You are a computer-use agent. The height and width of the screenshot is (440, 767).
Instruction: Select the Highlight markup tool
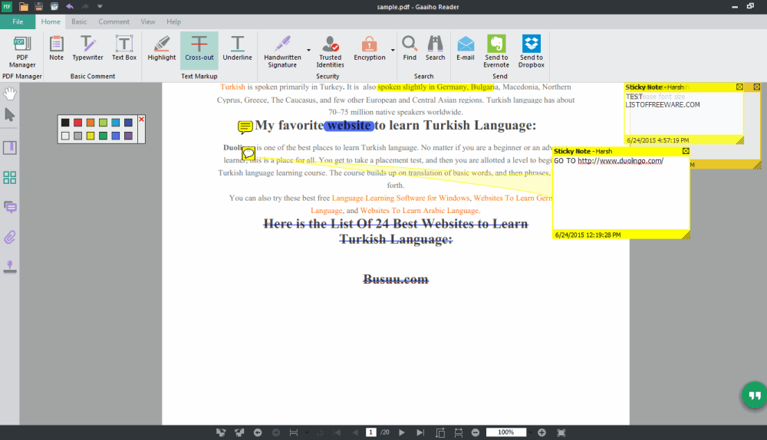(161, 48)
